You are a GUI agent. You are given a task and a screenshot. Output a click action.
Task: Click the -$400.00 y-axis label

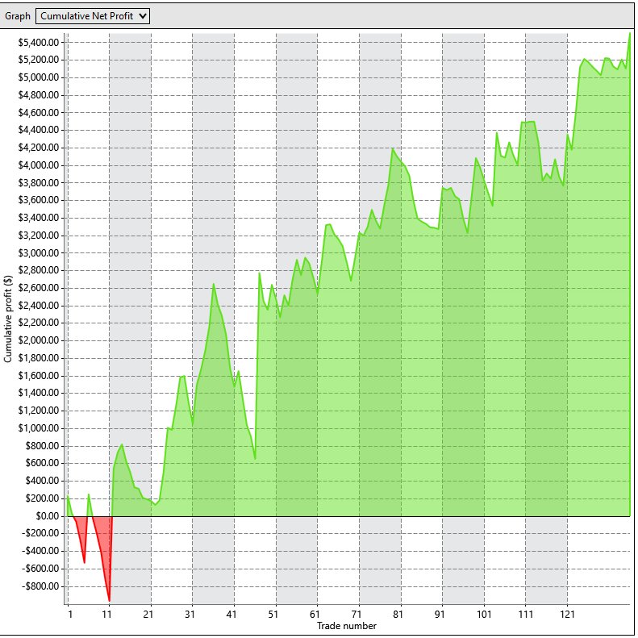pyautogui.click(x=40, y=551)
